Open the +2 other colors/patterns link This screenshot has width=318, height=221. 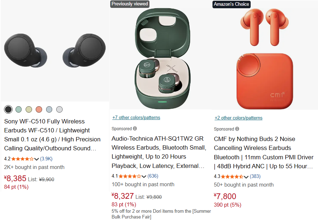point(238,118)
